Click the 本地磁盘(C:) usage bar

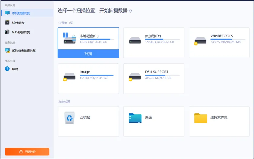pos(97,39)
